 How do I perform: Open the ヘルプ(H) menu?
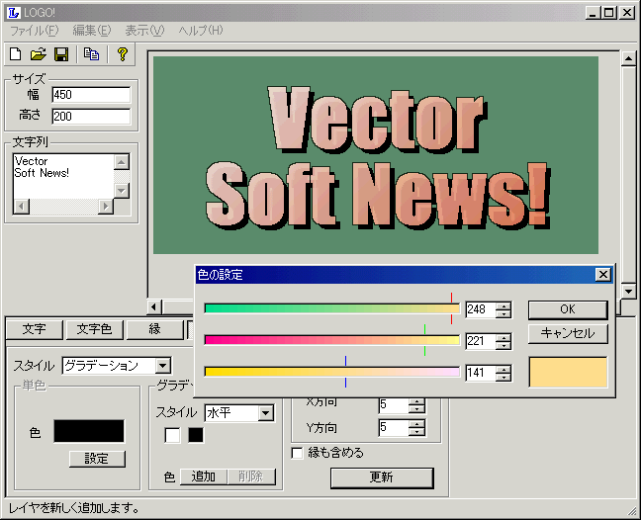[200, 31]
